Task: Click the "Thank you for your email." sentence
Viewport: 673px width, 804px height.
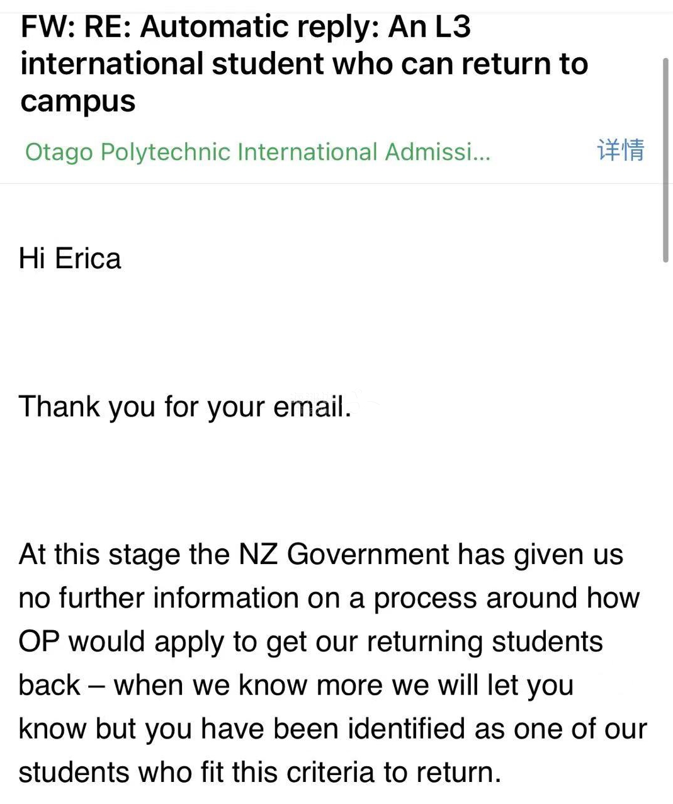Action: click(x=184, y=407)
